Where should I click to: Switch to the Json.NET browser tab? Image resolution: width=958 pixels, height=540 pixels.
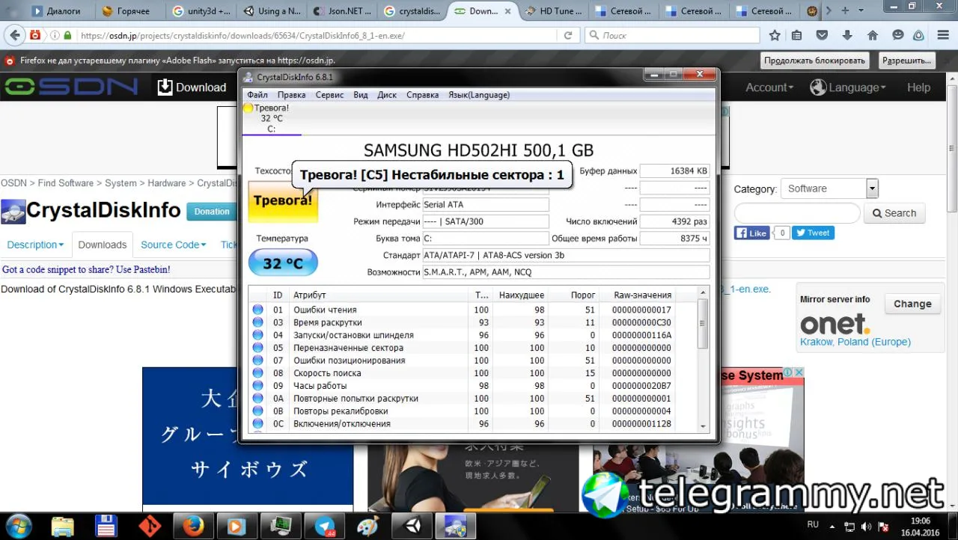pyautogui.click(x=341, y=11)
